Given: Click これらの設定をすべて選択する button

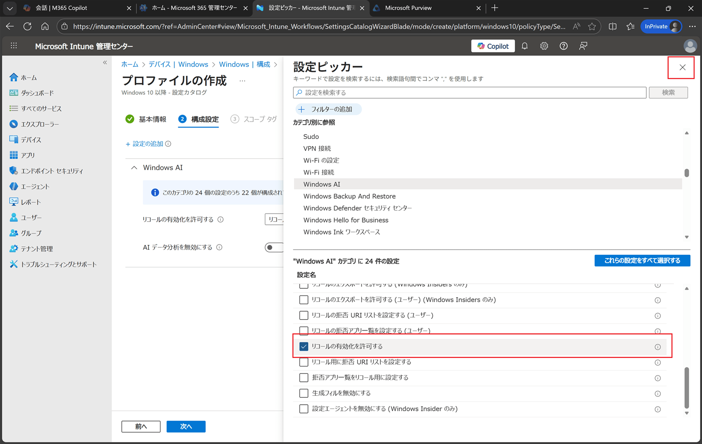Looking at the screenshot, I should [642, 260].
